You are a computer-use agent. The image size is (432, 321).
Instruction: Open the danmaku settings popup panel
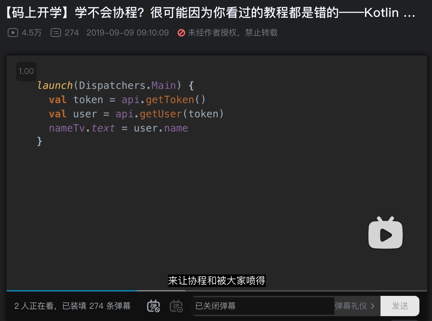176,306
